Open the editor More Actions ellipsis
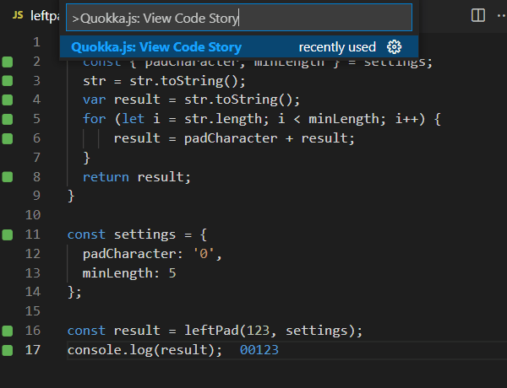The image size is (507, 388). point(501,15)
